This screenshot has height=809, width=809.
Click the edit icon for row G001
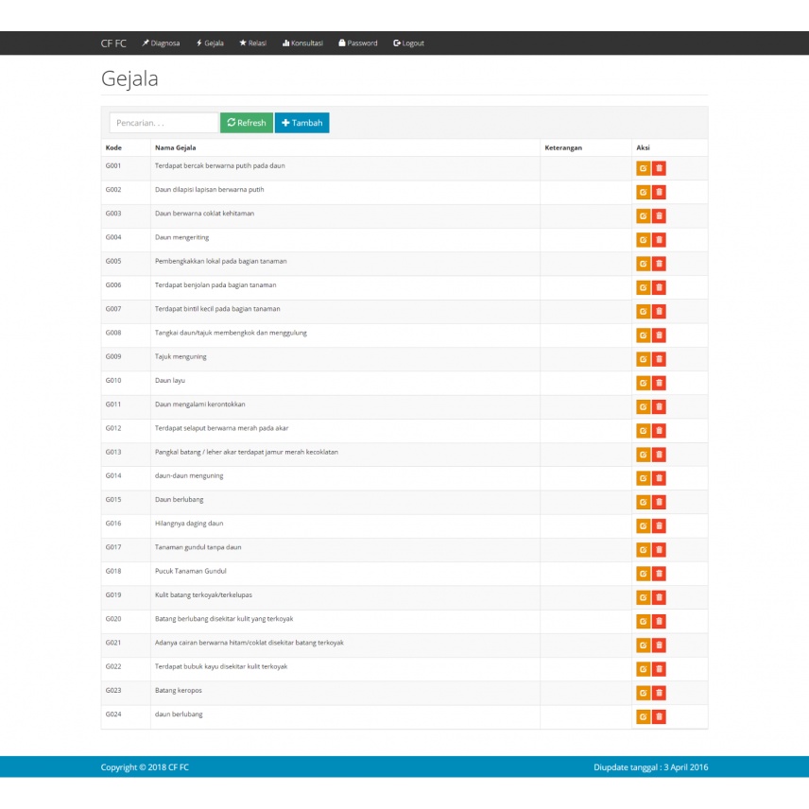coord(643,168)
